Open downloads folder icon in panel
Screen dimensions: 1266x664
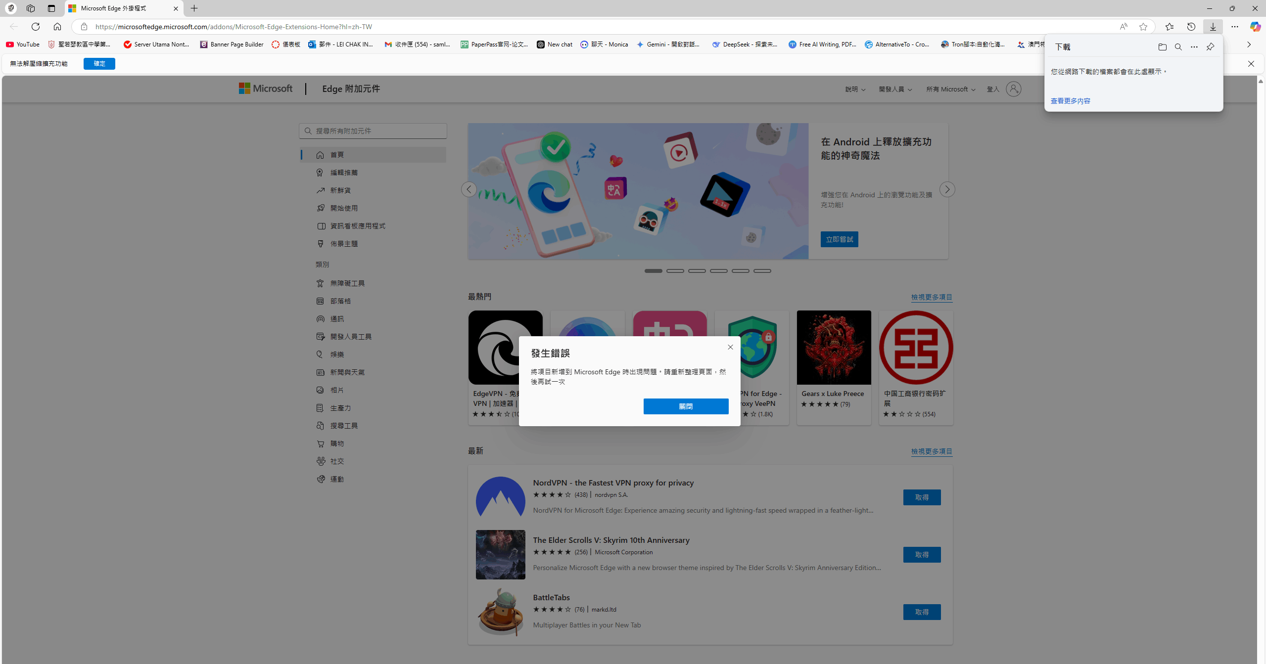[x=1162, y=47]
